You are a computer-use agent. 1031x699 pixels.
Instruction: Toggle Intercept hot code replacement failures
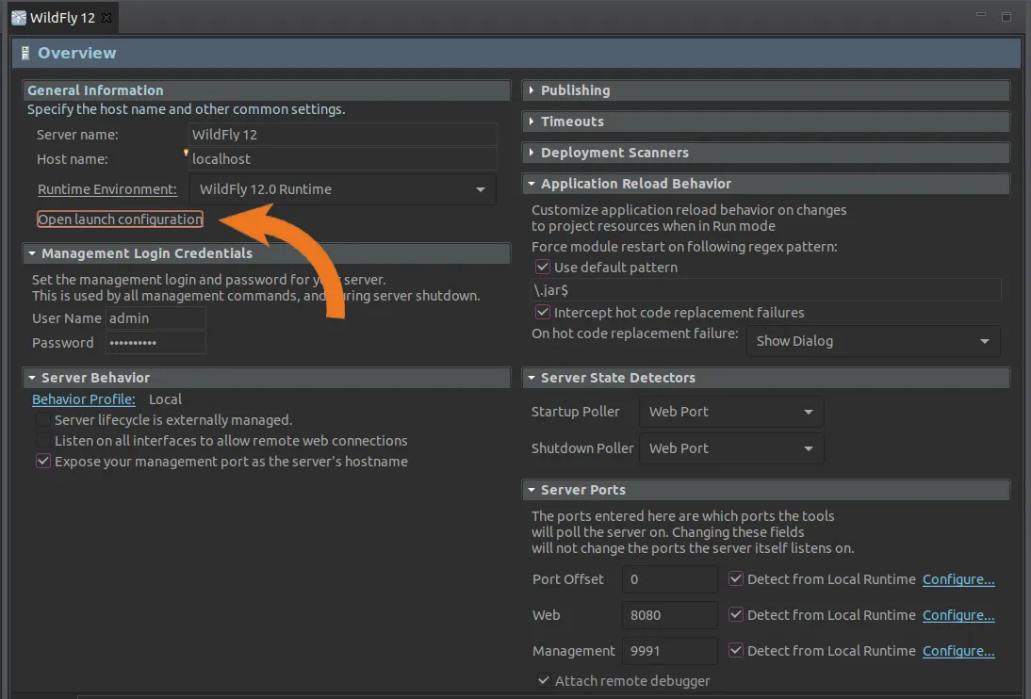tap(543, 313)
